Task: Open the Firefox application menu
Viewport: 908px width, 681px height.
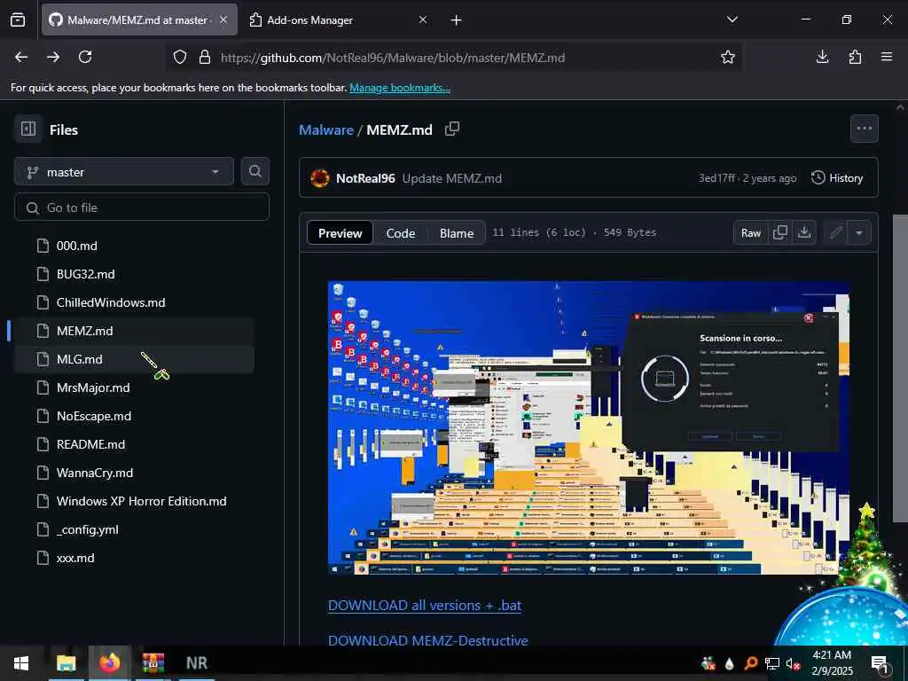Action: (887, 57)
